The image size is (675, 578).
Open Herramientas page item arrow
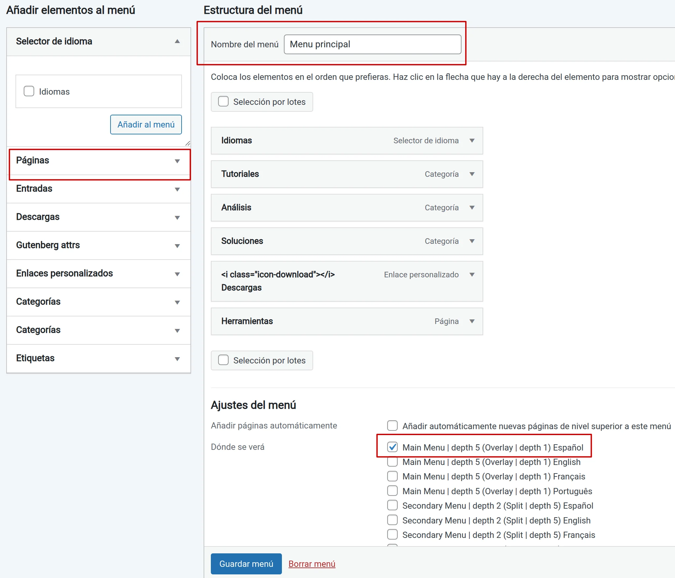[472, 321]
